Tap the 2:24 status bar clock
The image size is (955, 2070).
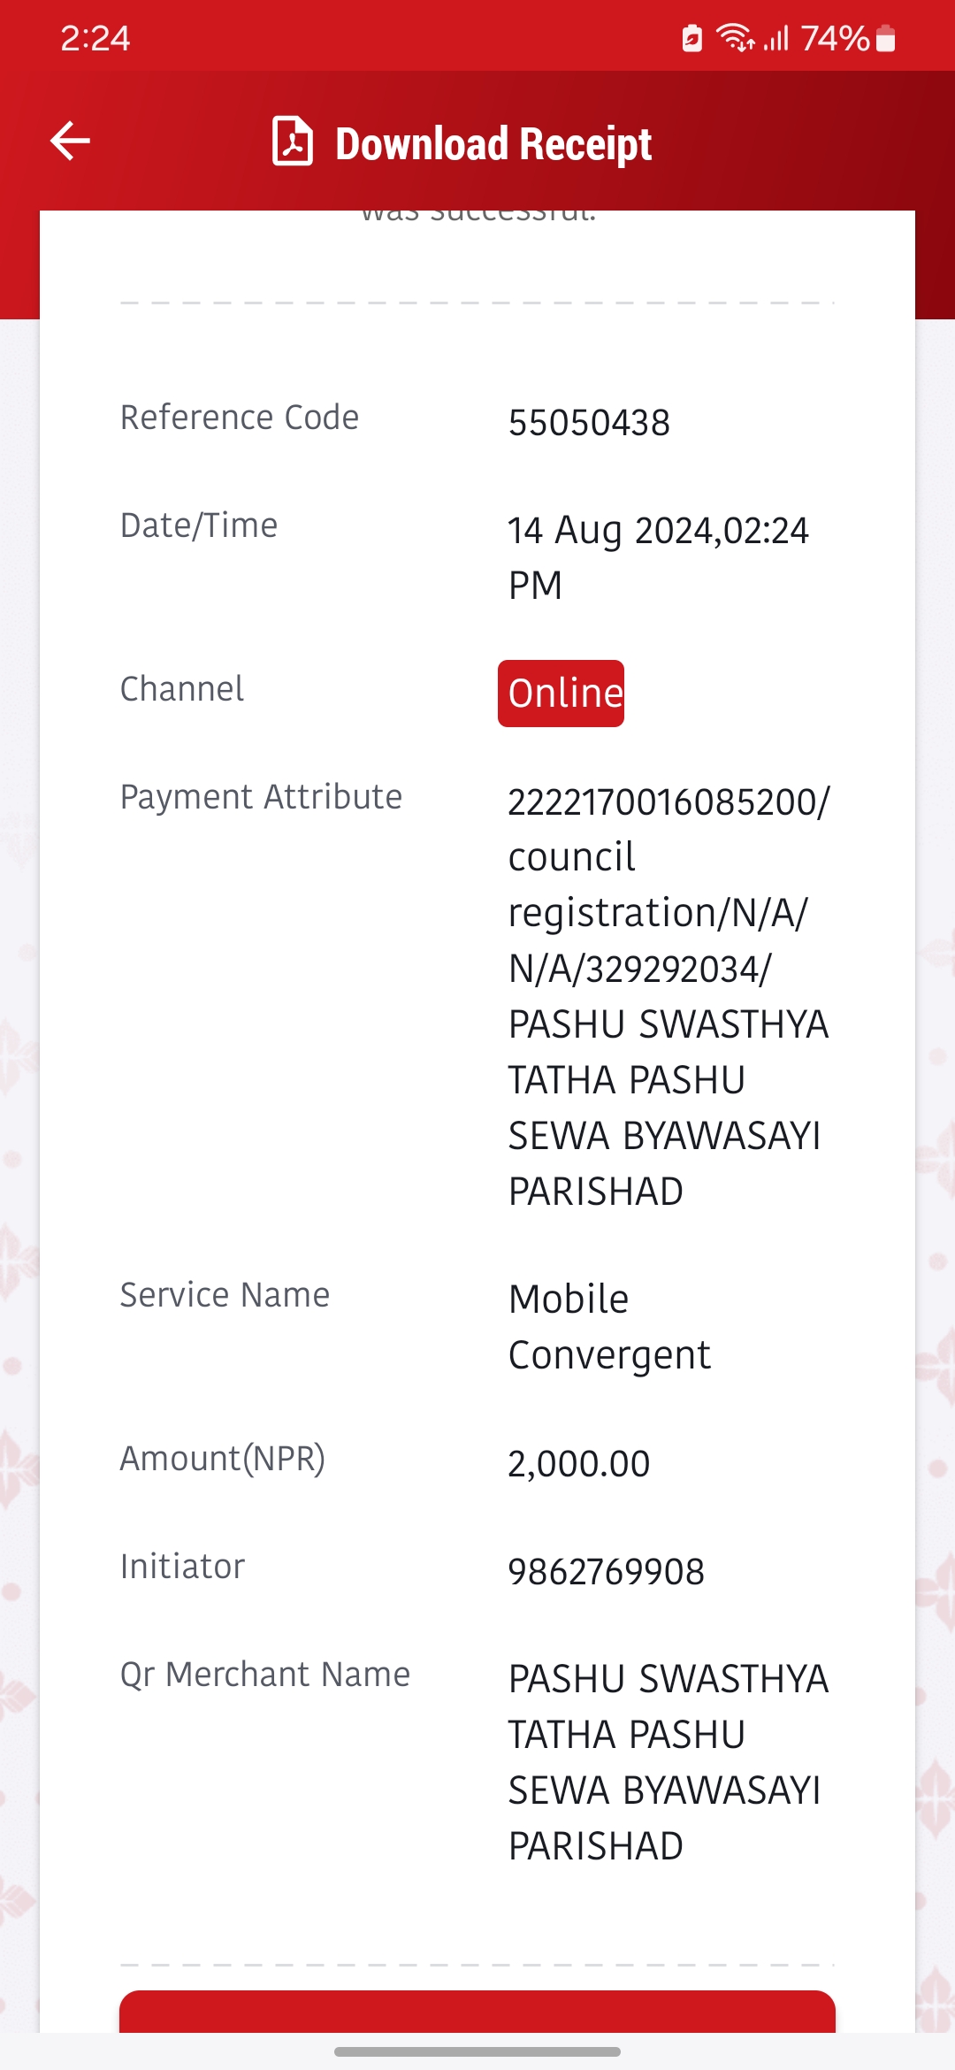(x=95, y=38)
